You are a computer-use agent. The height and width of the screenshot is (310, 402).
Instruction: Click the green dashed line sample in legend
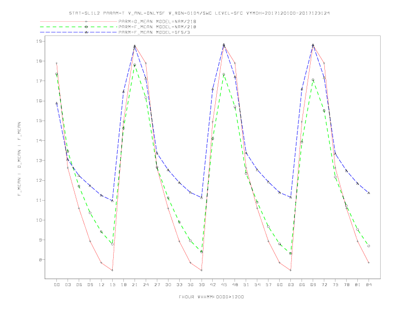(x=79, y=27)
